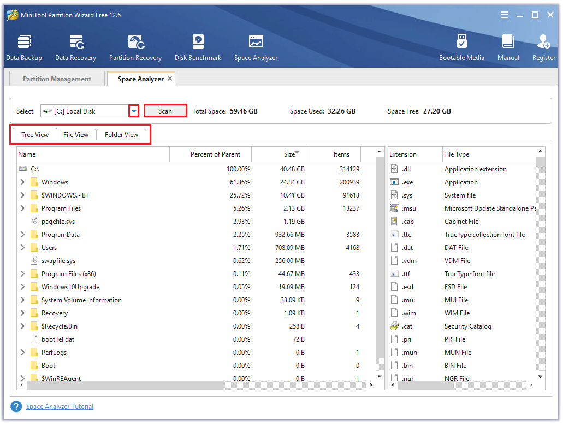563x424 pixels.
Task: Click the help question mark icon
Action: [16, 407]
